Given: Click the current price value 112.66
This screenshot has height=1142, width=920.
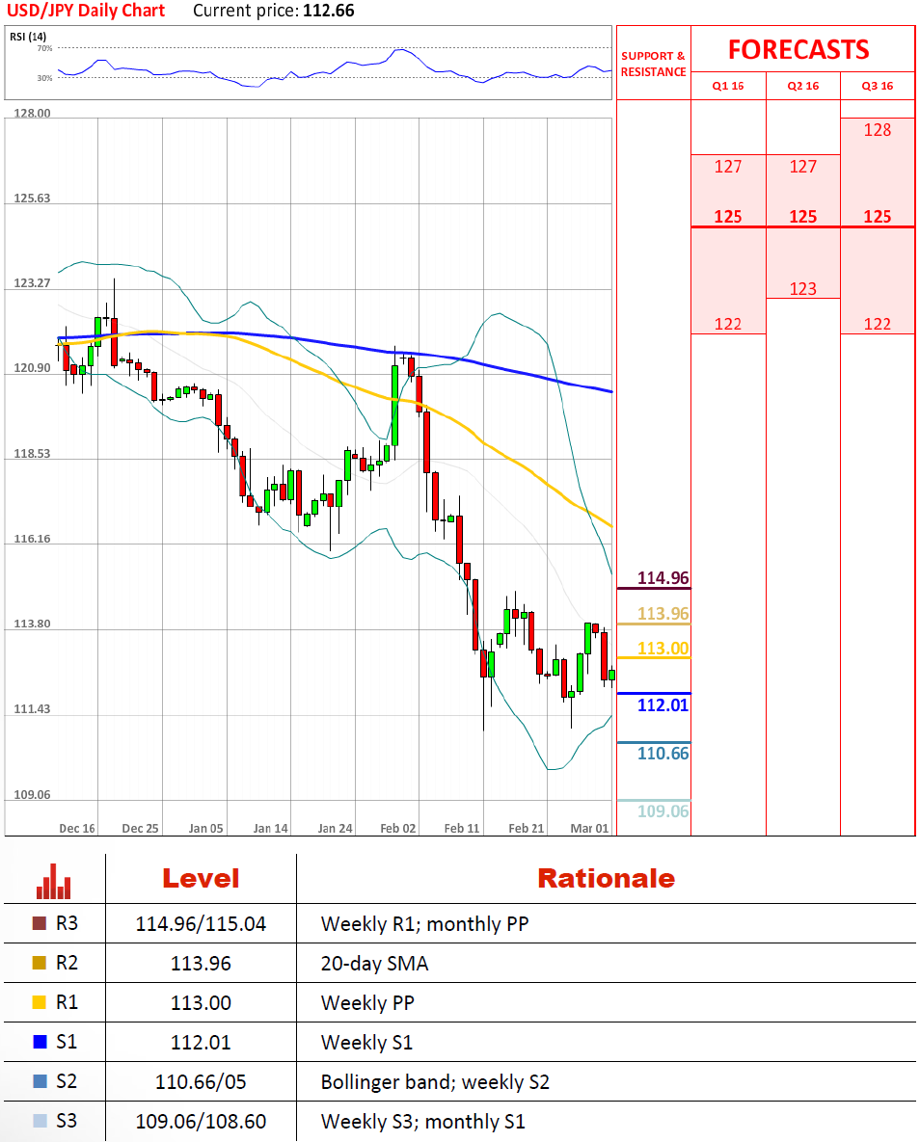Looking at the screenshot, I should pyautogui.click(x=329, y=11).
